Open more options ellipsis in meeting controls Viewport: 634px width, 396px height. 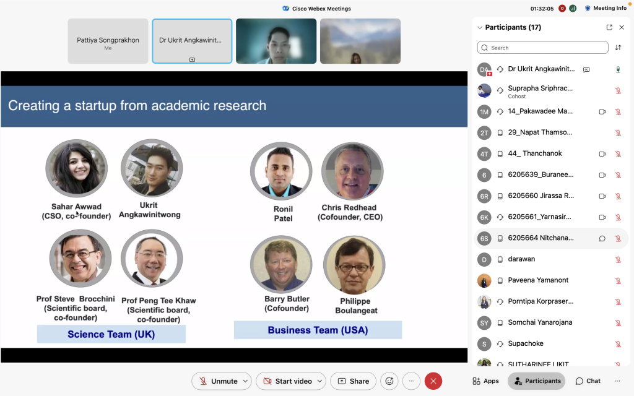point(411,381)
